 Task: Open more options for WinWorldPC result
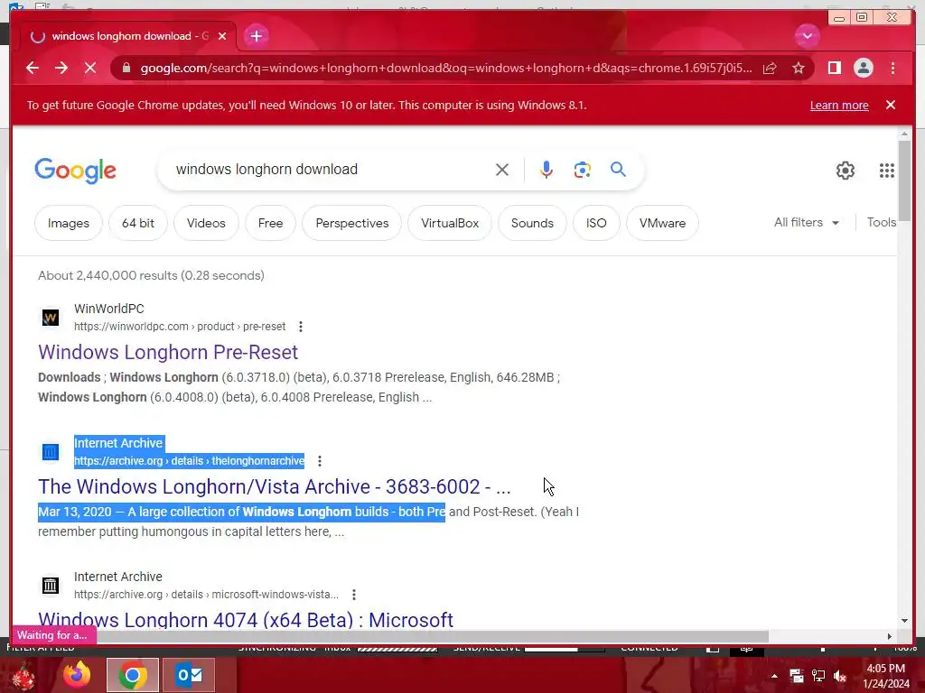tap(301, 327)
